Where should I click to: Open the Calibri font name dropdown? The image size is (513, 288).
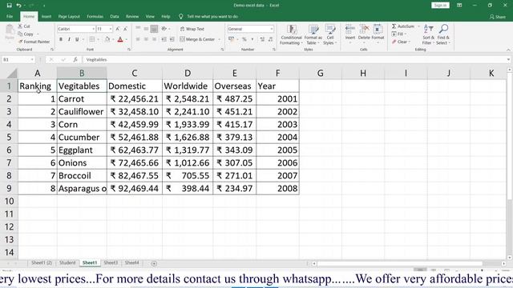click(93, 29)
